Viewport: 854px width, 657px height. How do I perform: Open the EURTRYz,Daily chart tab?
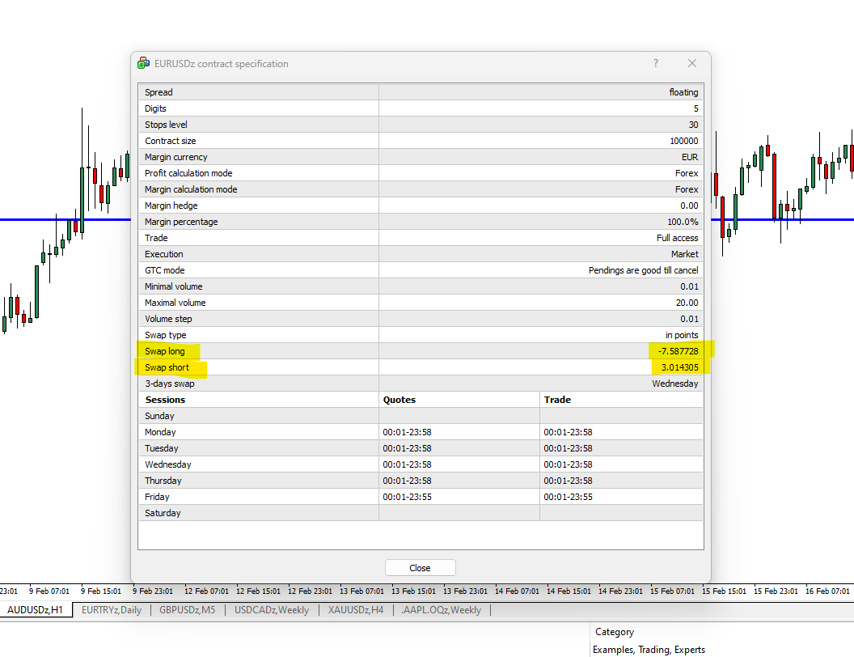tap(112, 610)
